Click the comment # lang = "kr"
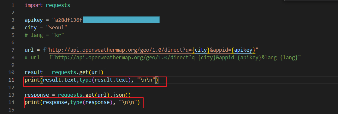 pos(44,35)
